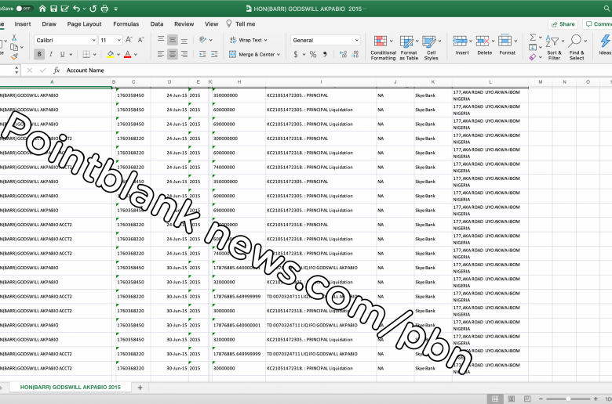612x404 pixels.
Task: Click the Tell me search box
Action: click(x=241, y=23)
